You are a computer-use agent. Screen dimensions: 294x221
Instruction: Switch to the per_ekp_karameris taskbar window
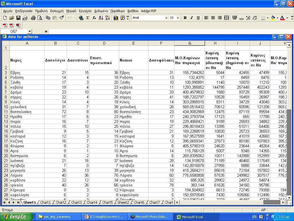[58, 217]
